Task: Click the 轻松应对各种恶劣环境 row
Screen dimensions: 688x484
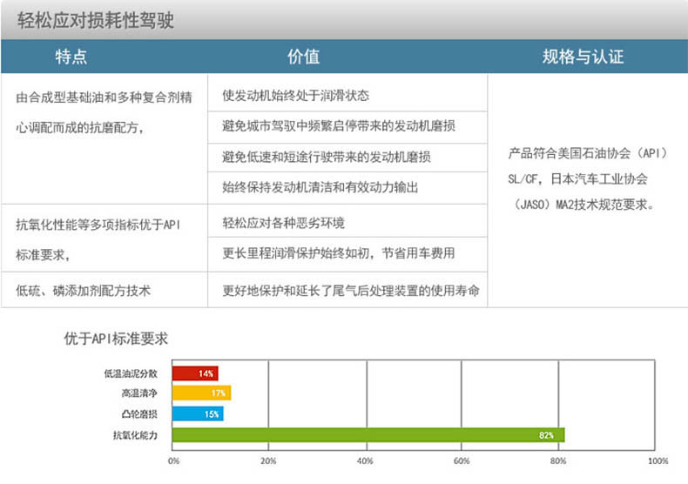Action: coord(284,223)
